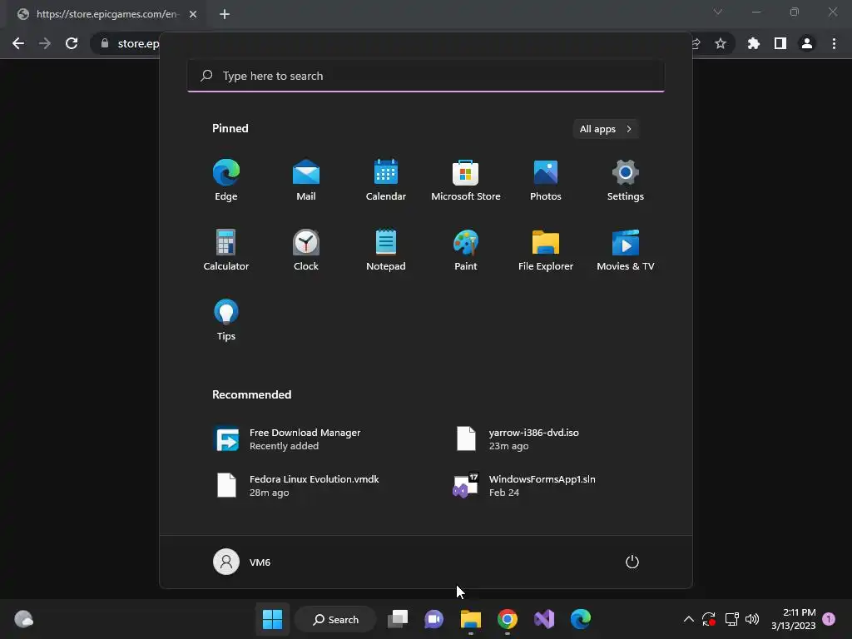Click the sync status tray icon
Image resolution: width=852 pixels, height=639 pixels.
709,619
